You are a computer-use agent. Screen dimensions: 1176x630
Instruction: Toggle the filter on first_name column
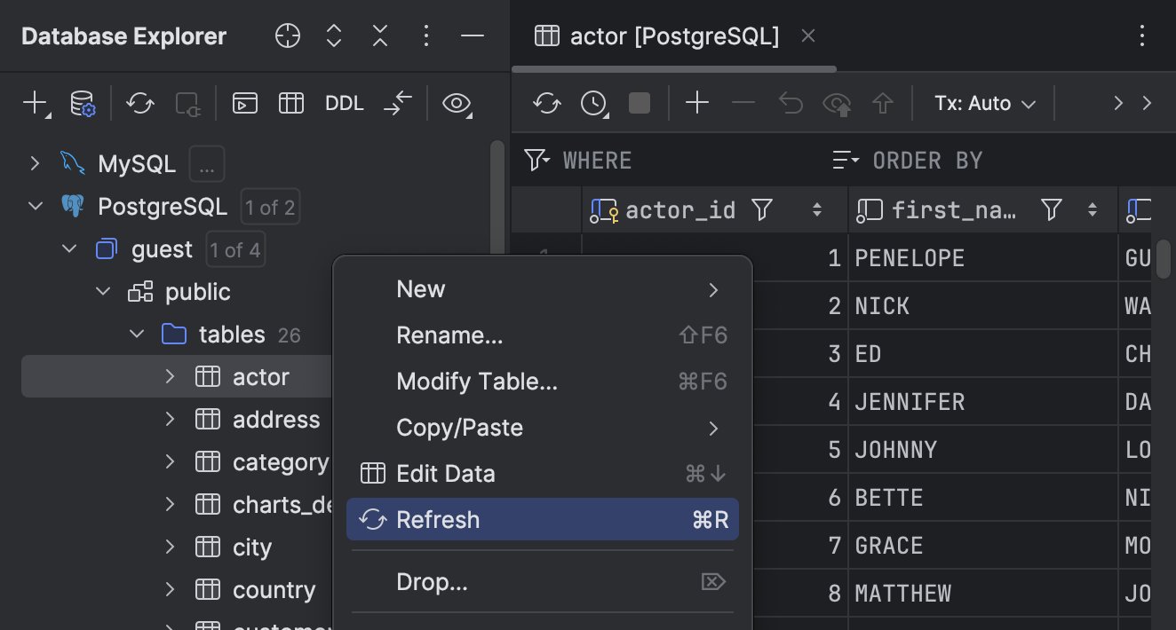[x=1051, y=209]
